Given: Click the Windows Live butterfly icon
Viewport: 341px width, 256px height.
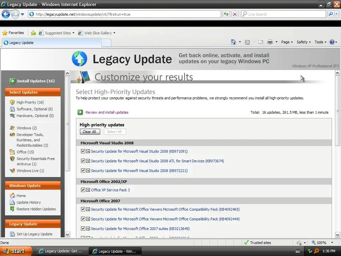Looking at the screenshot, I should click(x=12, y=171).
